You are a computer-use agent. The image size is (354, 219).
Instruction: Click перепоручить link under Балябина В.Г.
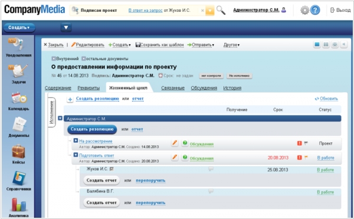point(150,202)
